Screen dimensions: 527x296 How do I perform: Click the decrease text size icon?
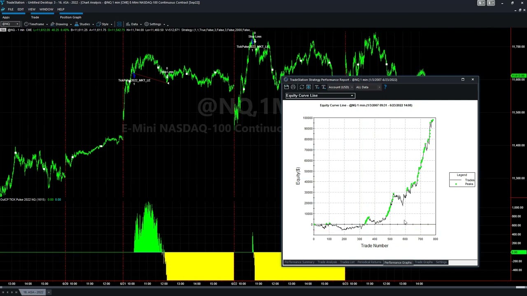pyautogui.click(x=317, y=87)
